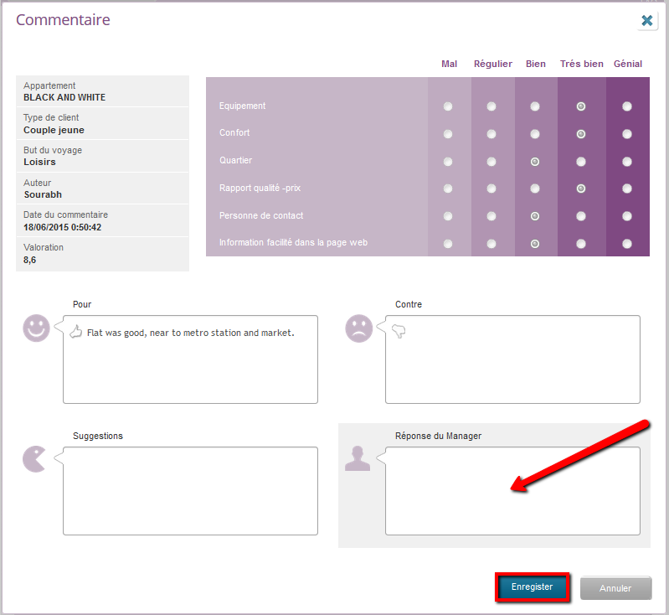669x615 pixels.
Task: Mark Information facilité dans la page web Génial
Action: [627, 244]
